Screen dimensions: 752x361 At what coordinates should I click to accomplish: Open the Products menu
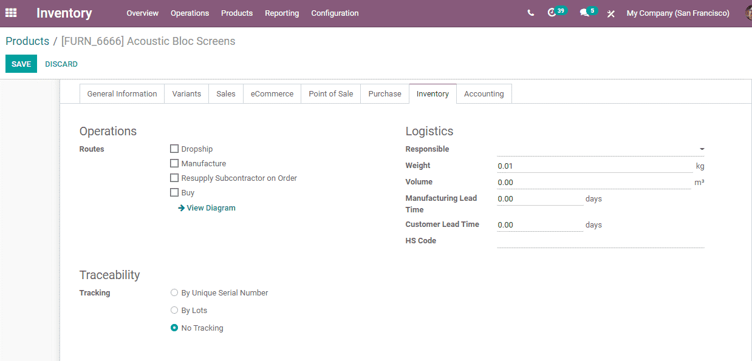tap(237, 13)
